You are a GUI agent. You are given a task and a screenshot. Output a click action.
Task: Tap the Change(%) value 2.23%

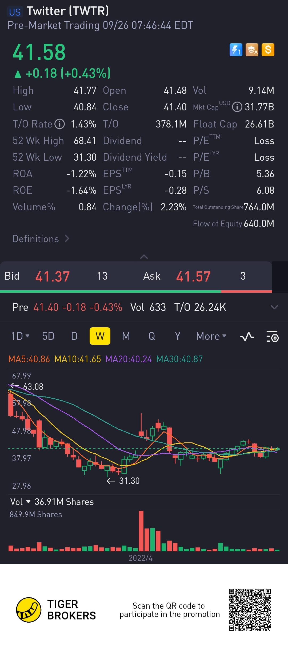click(x=174, y=207)
